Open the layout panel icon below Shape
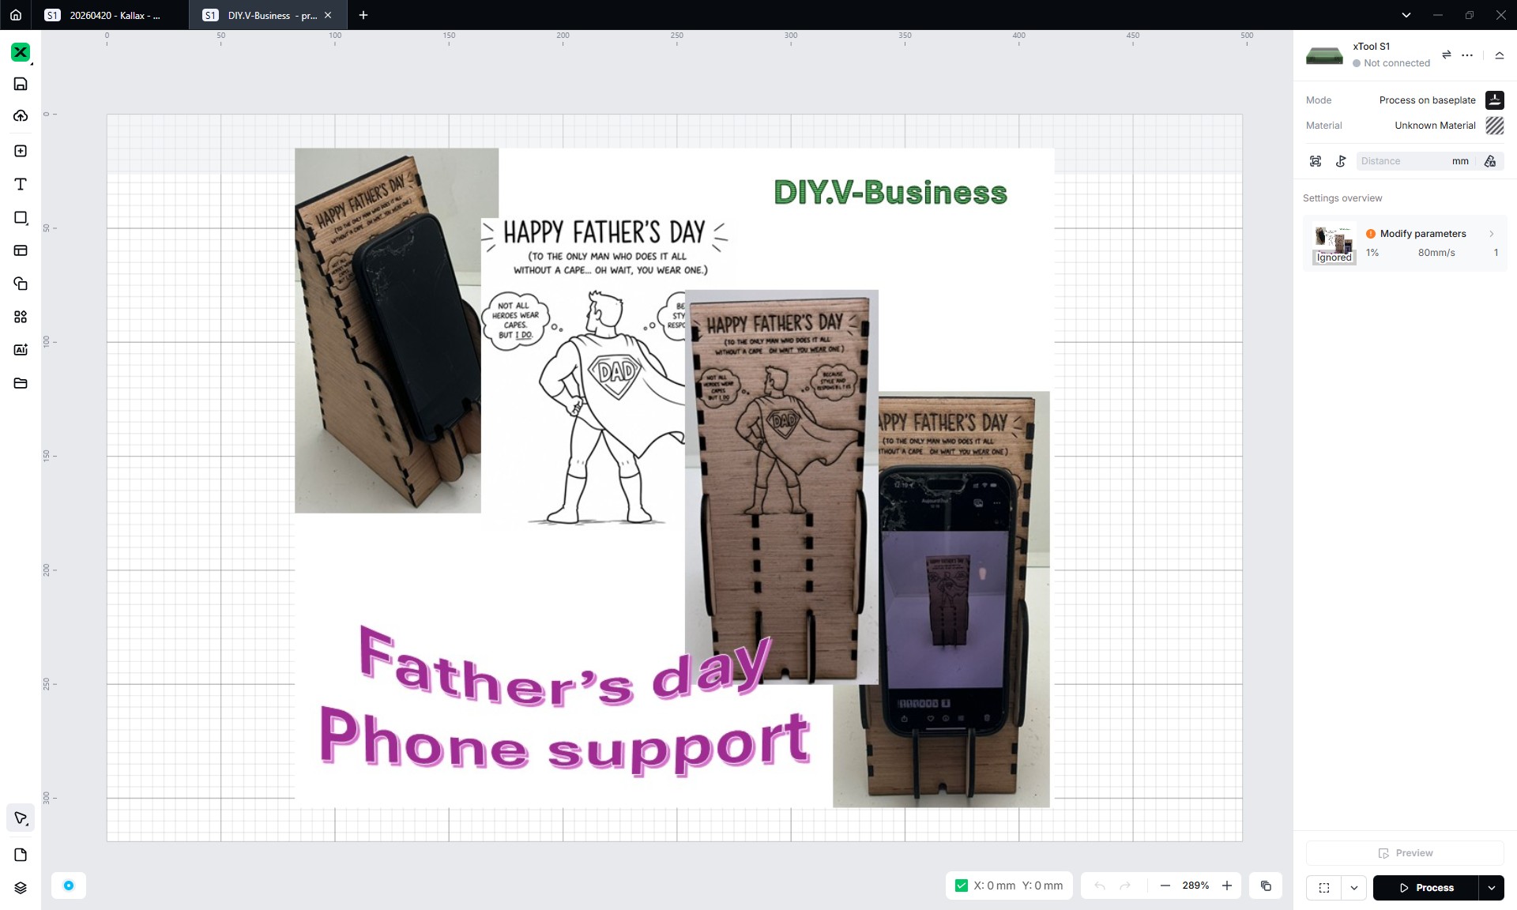Image resolution: width=1517 pixels, height=910 pixels. [21, 250]
